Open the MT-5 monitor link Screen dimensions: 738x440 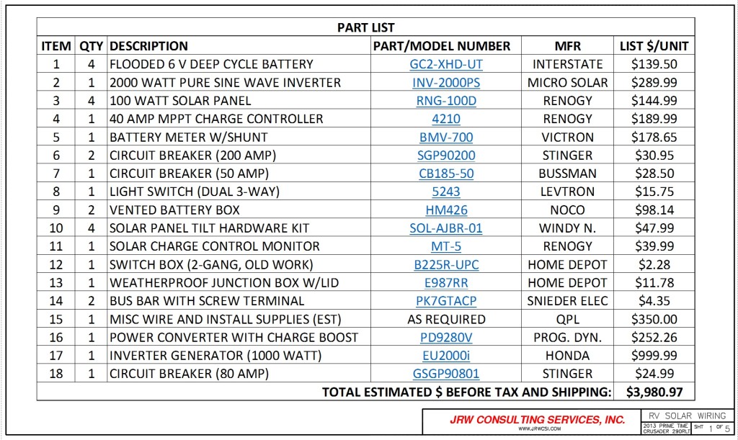[445, 246]
